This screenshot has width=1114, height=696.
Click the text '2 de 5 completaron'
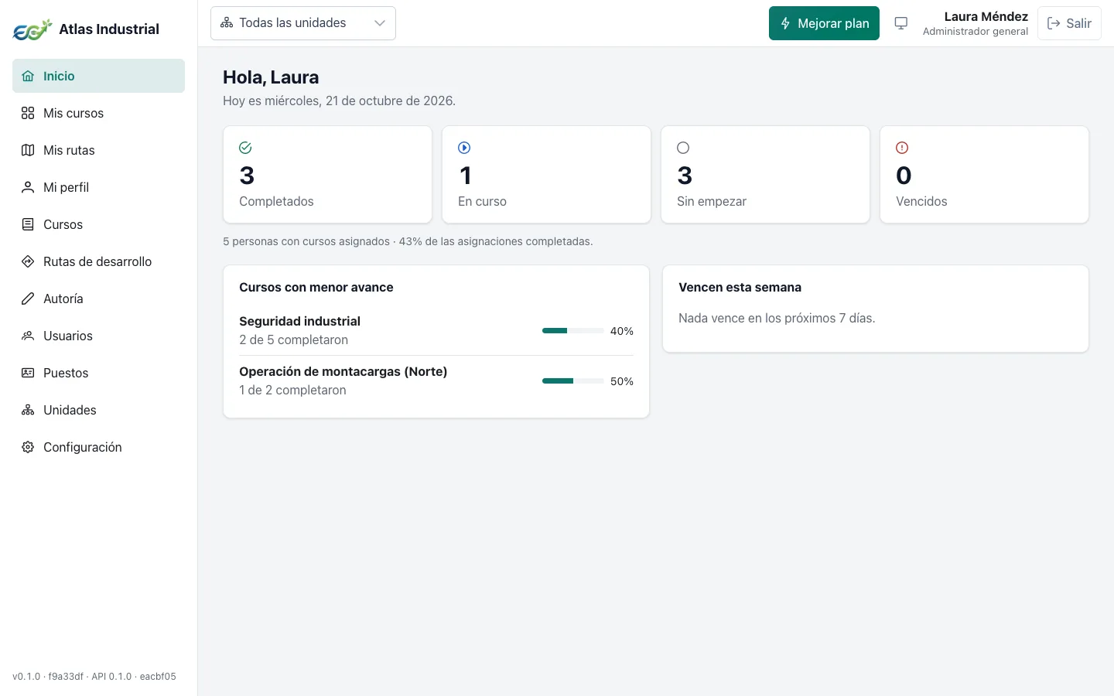coord(293,339)
